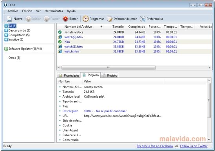Viewport: 215px width, 151px height.
Task: Sort by Porcen... column header
Action: coord(155,26)
